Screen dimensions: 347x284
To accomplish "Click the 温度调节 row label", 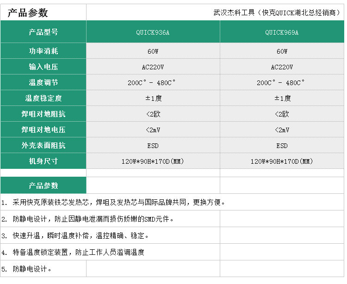I will (x=43, y=82).
